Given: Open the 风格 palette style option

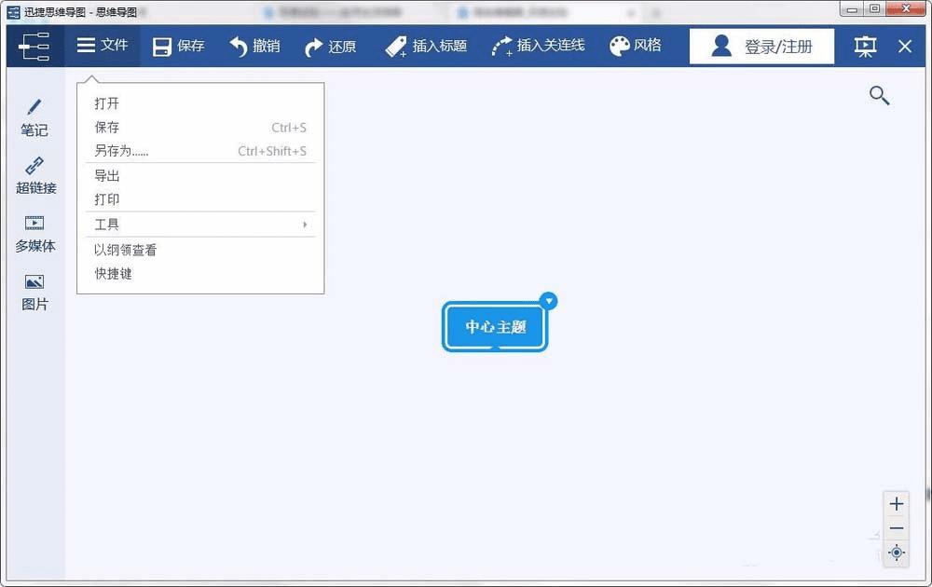Looking at the screenshot, I should (635, 46).
